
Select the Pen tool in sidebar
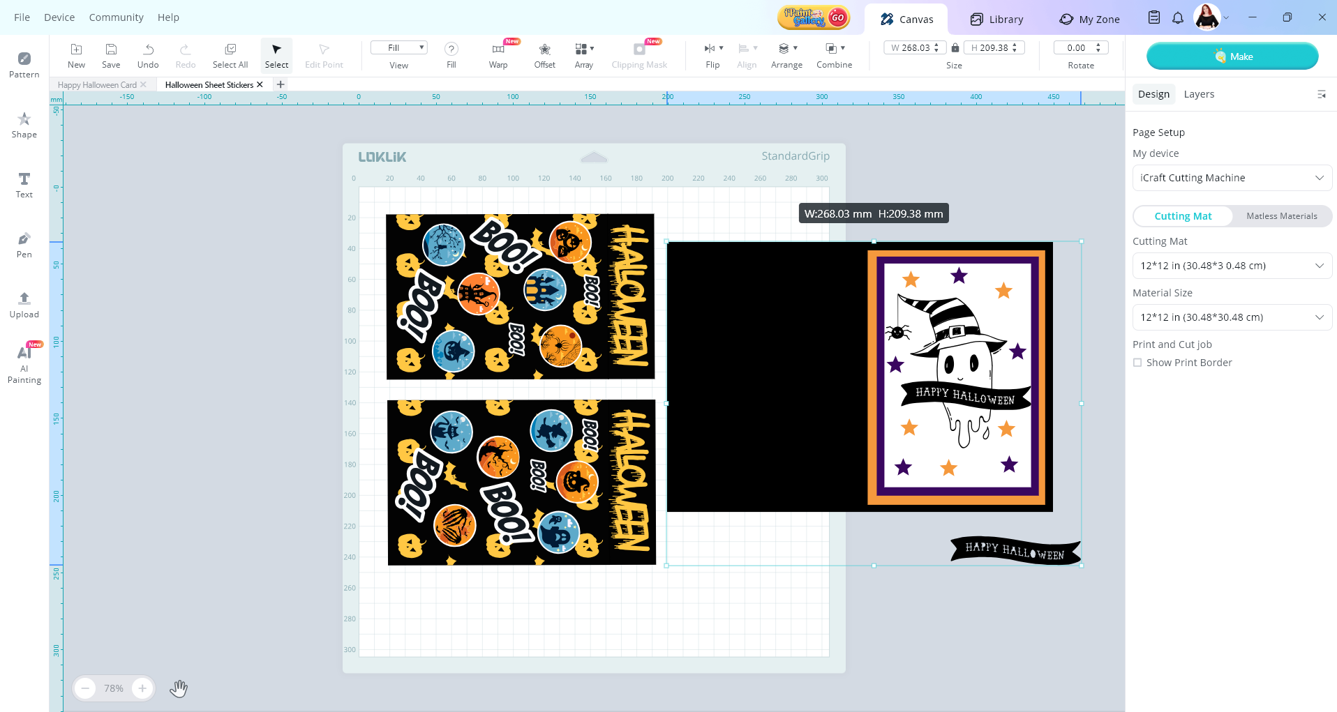(x=24, y=245)
